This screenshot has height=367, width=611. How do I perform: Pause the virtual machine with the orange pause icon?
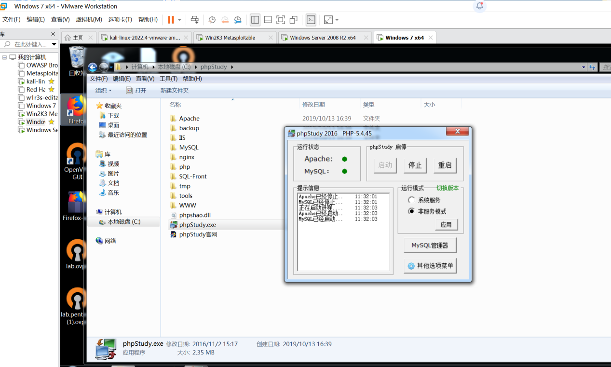point(171,20)
